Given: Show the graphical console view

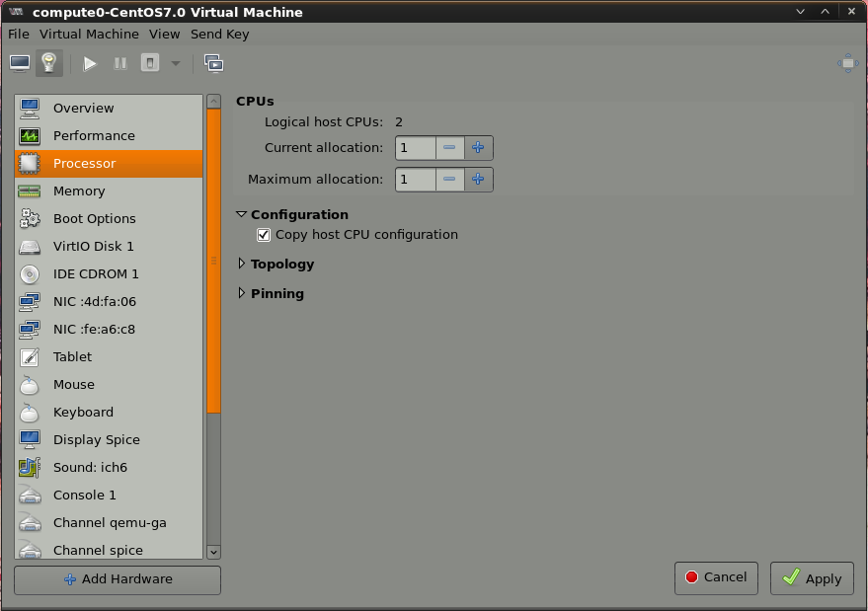Looking at the screenshot, I should pos(20,63).
